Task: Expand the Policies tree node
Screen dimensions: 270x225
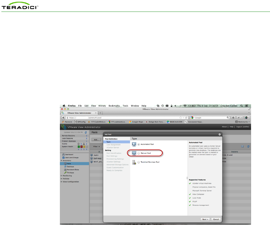Action: [61, 179]
